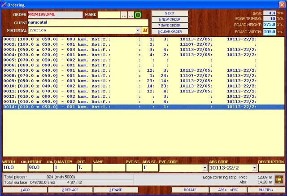Viewport: 287px width, 196px height.
Task: Click the PVC ST. input field
Action: click(x=134, y=168)
